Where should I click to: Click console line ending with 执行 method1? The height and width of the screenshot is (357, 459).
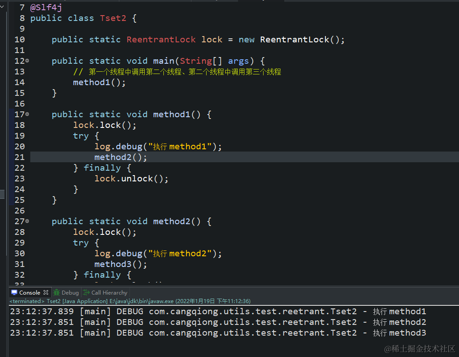click(218, 311)
